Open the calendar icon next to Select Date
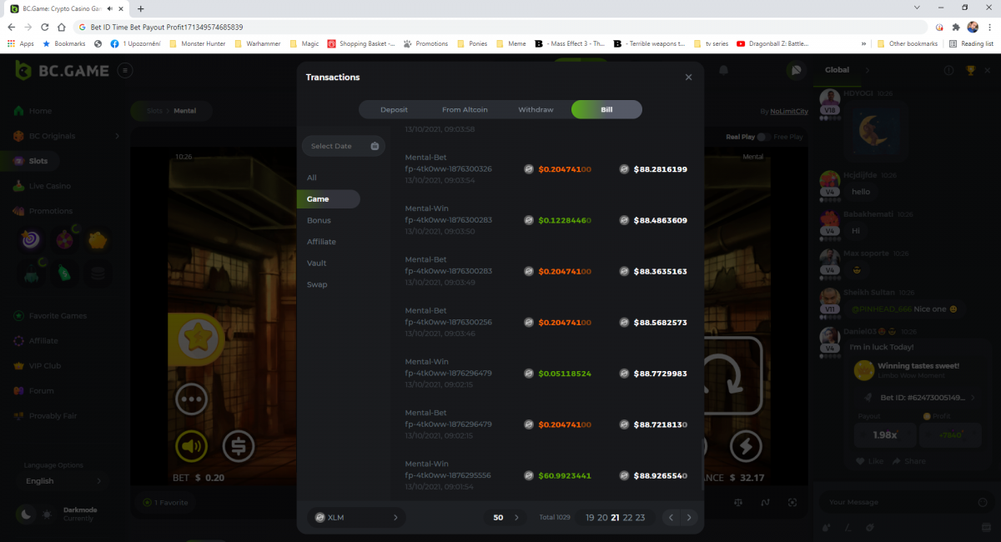This screenshot has width=1001, height=542. (x=375, y=146)
